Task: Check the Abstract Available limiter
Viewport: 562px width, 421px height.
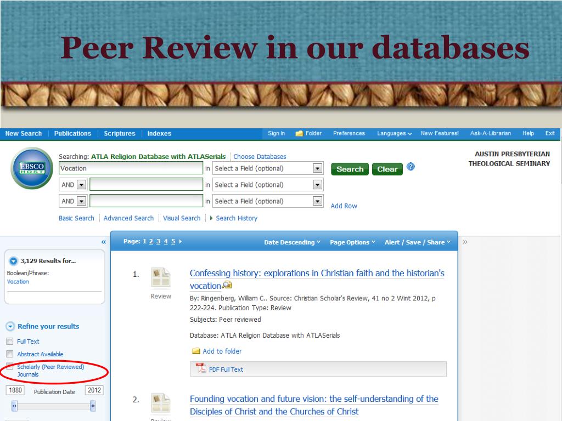Action: pyautogui.click(x=10, y=354)
